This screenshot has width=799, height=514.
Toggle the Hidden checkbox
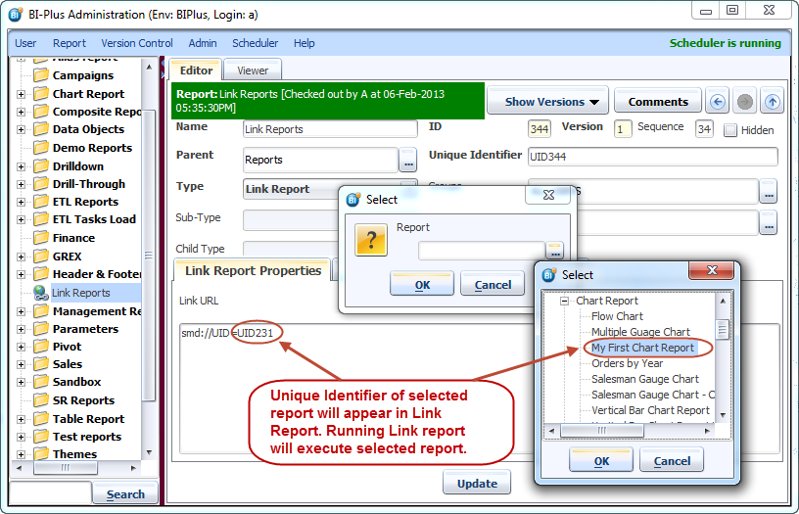(x=730, y=129)
